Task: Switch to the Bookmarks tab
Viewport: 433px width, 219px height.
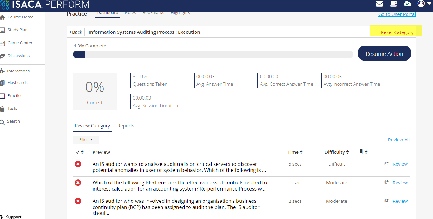Action: coord(153,13)
